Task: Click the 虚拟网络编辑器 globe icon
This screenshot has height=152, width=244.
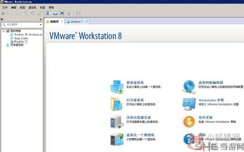Action: (x=189, y=87)
